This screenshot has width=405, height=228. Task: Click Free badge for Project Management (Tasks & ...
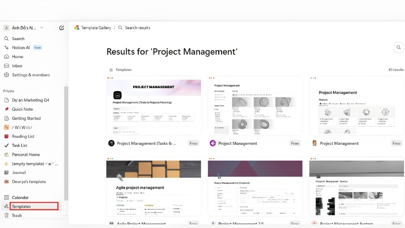[193, 143]
